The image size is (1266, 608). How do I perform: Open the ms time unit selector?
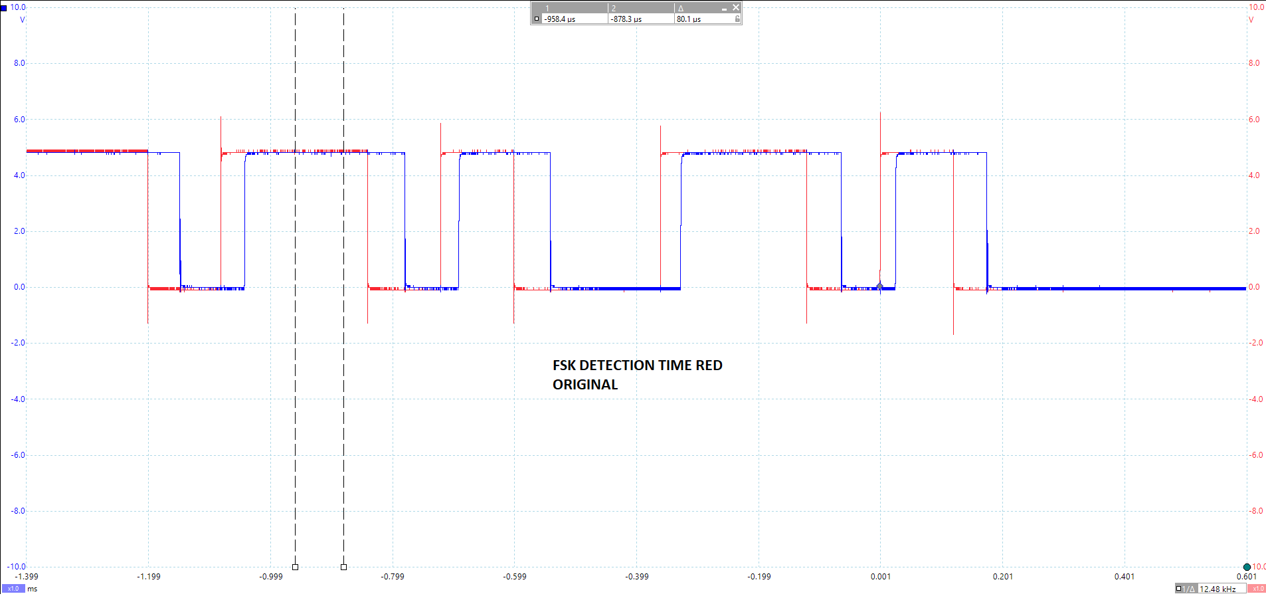click(x=32, y=588)
